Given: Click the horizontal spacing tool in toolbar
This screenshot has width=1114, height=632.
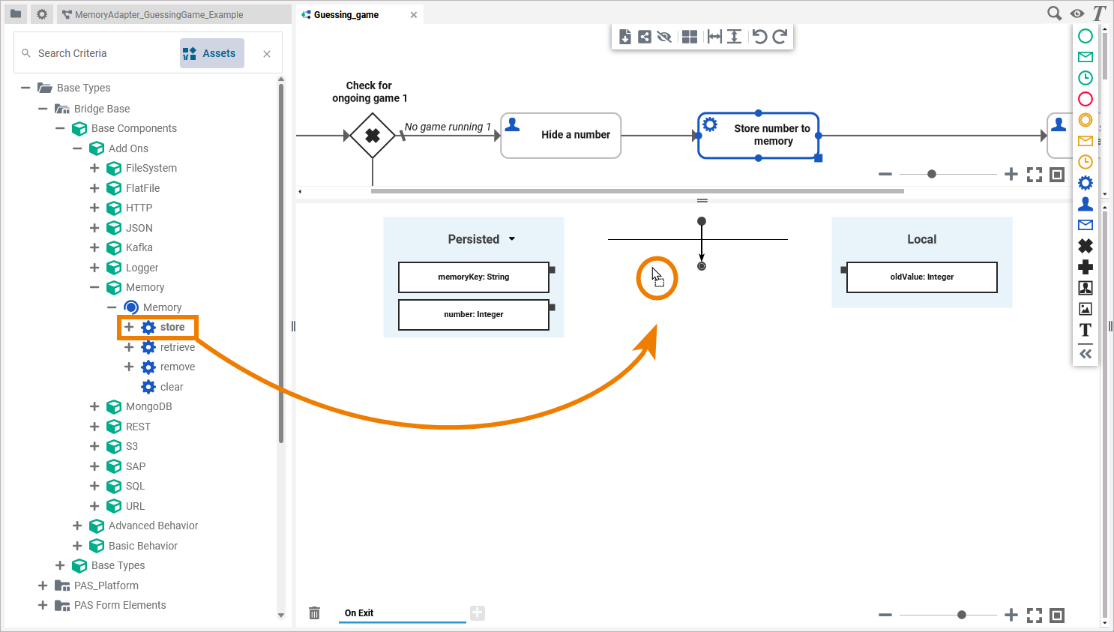Looking at the screenshot, I should [714, 37].
